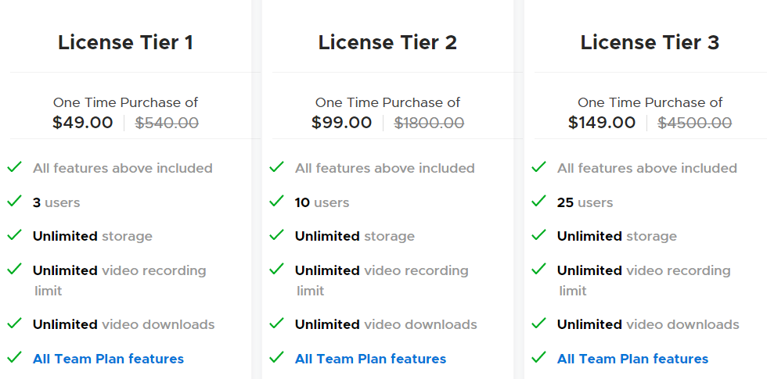Image resolution: width=767 pixels, height=379 pixels.
Task: Click Tier 3 Unlimited video downloads checkmark
Action: 539,323
